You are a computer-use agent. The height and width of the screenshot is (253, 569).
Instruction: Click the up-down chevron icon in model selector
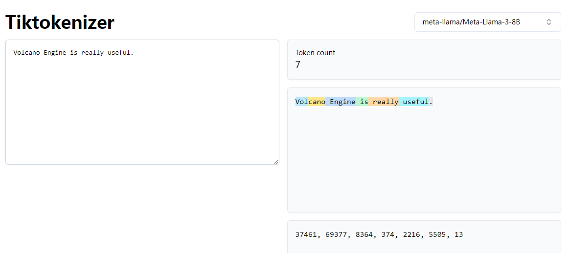[x=549, y=22]
